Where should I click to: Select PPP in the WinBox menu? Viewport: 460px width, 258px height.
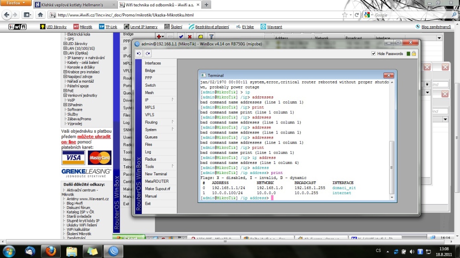[x=149, y=78]
